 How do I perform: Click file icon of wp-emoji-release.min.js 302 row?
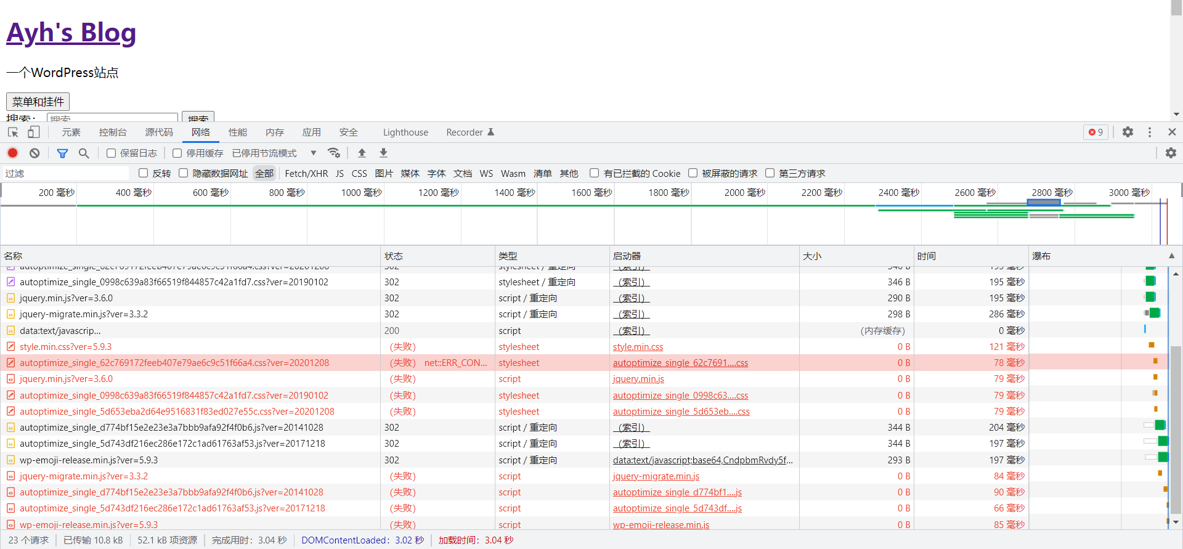click(x=10, y=460)
